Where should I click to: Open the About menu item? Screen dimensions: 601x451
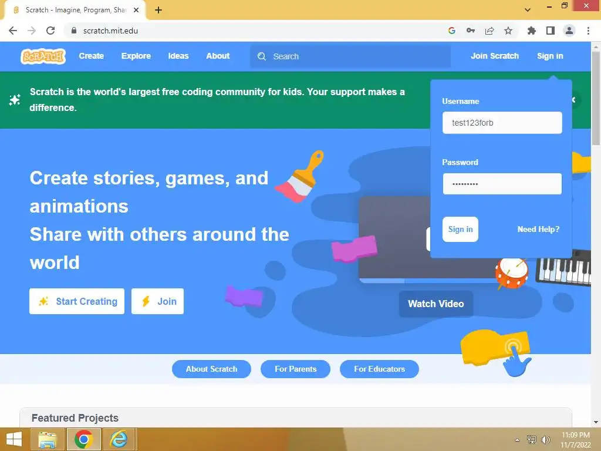(218, 56)
